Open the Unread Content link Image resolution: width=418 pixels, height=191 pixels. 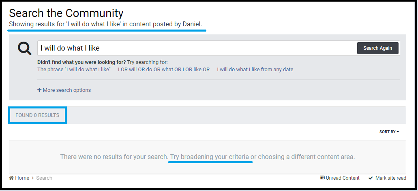[340, 178]
